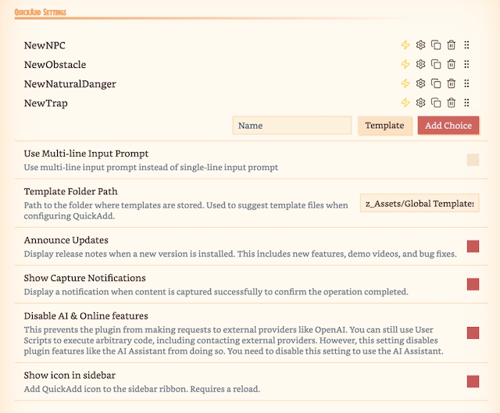Click the drag handle for NewTrap
Screen dimensions: 500x413
point(466,102)
